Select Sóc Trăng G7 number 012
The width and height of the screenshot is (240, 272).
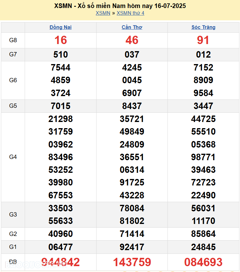pos(203,55)
